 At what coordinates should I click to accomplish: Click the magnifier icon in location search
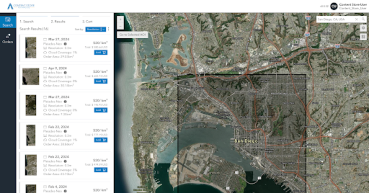coord(363,19)
